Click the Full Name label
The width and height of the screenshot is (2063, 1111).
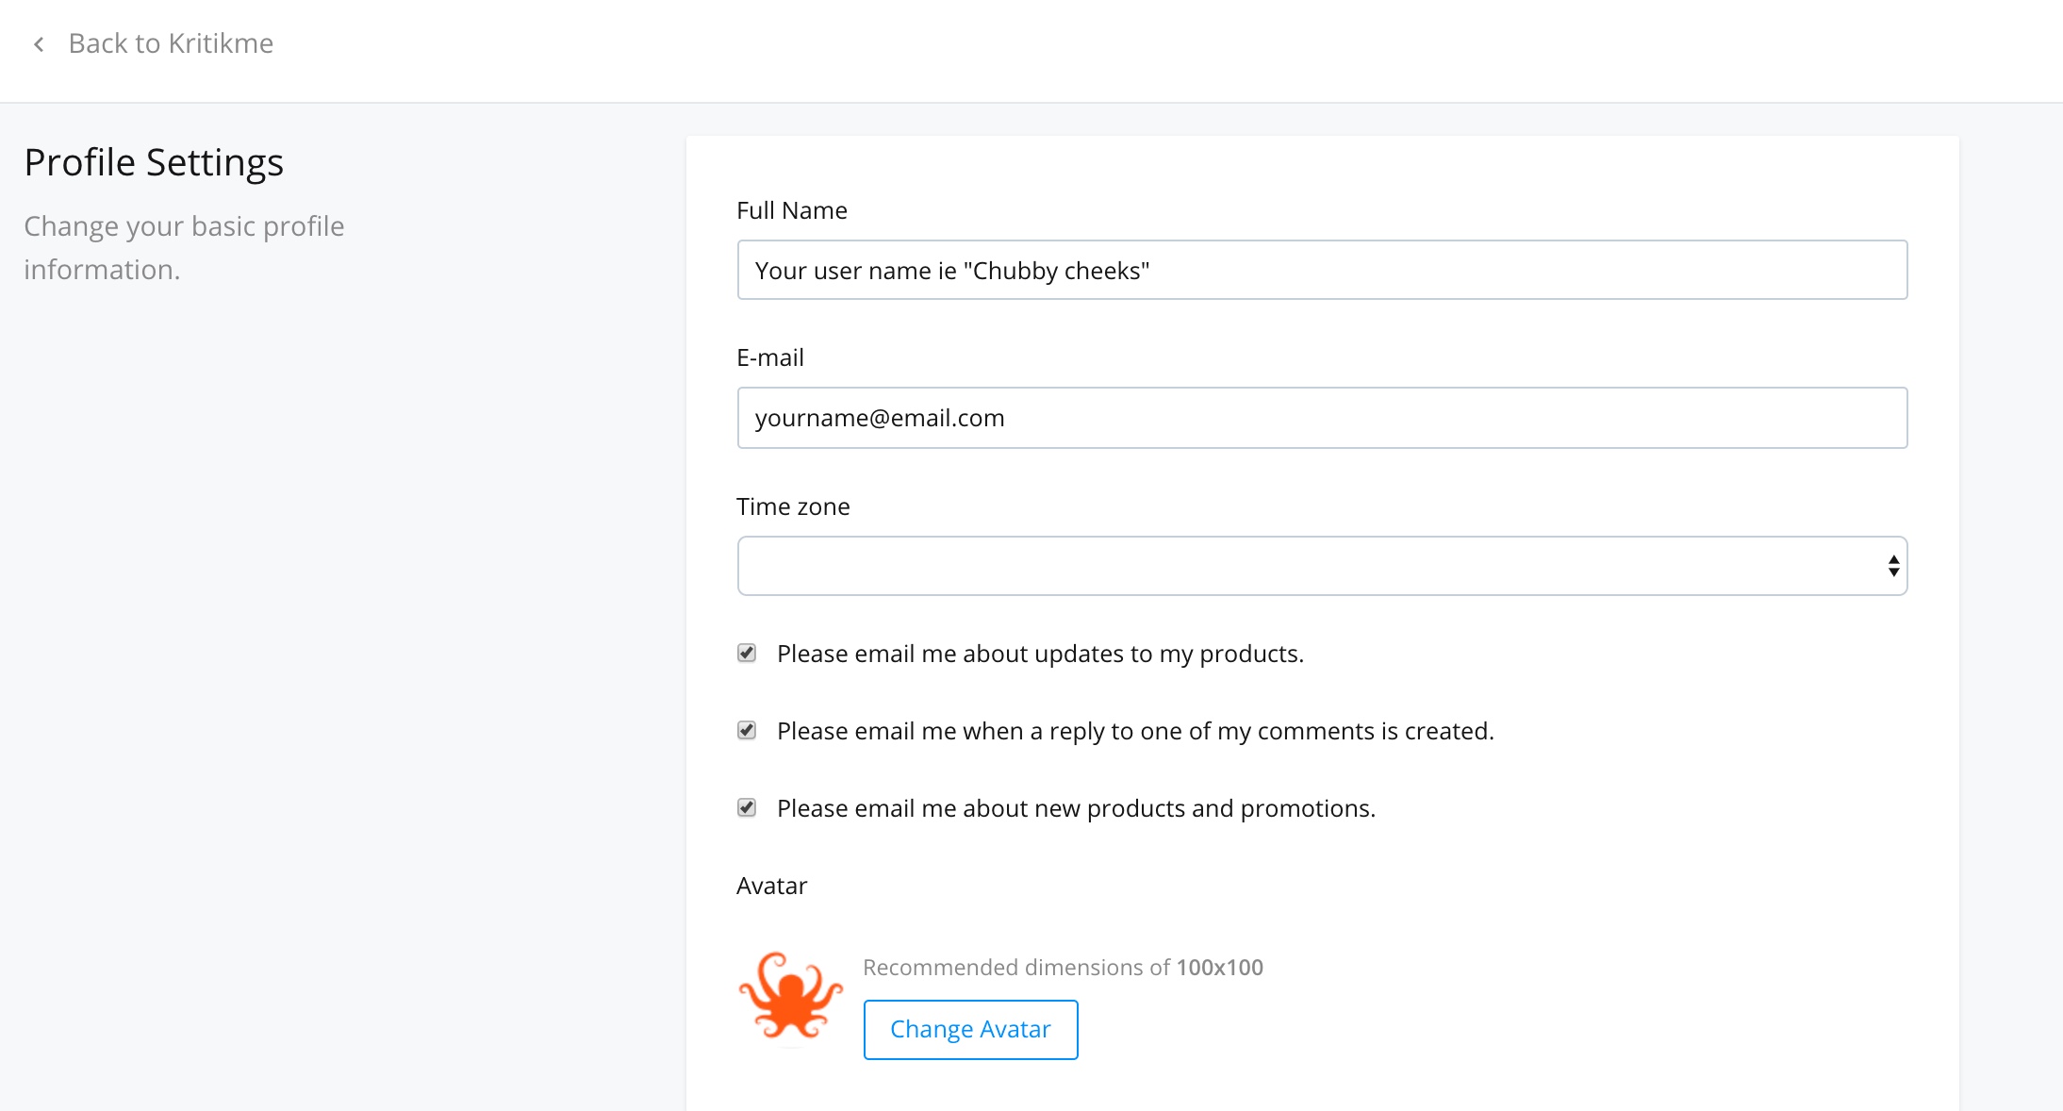pyautogui.click(x=792, y=210)
